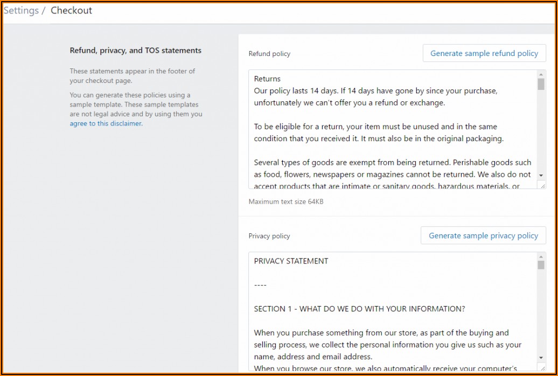Click the Checkout breadcrumb title
This screenshot has height=376, width=558.
tap(71, 11)
